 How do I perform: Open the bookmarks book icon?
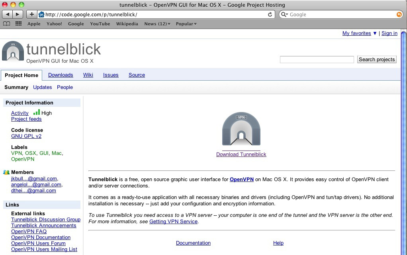(6, 24)
